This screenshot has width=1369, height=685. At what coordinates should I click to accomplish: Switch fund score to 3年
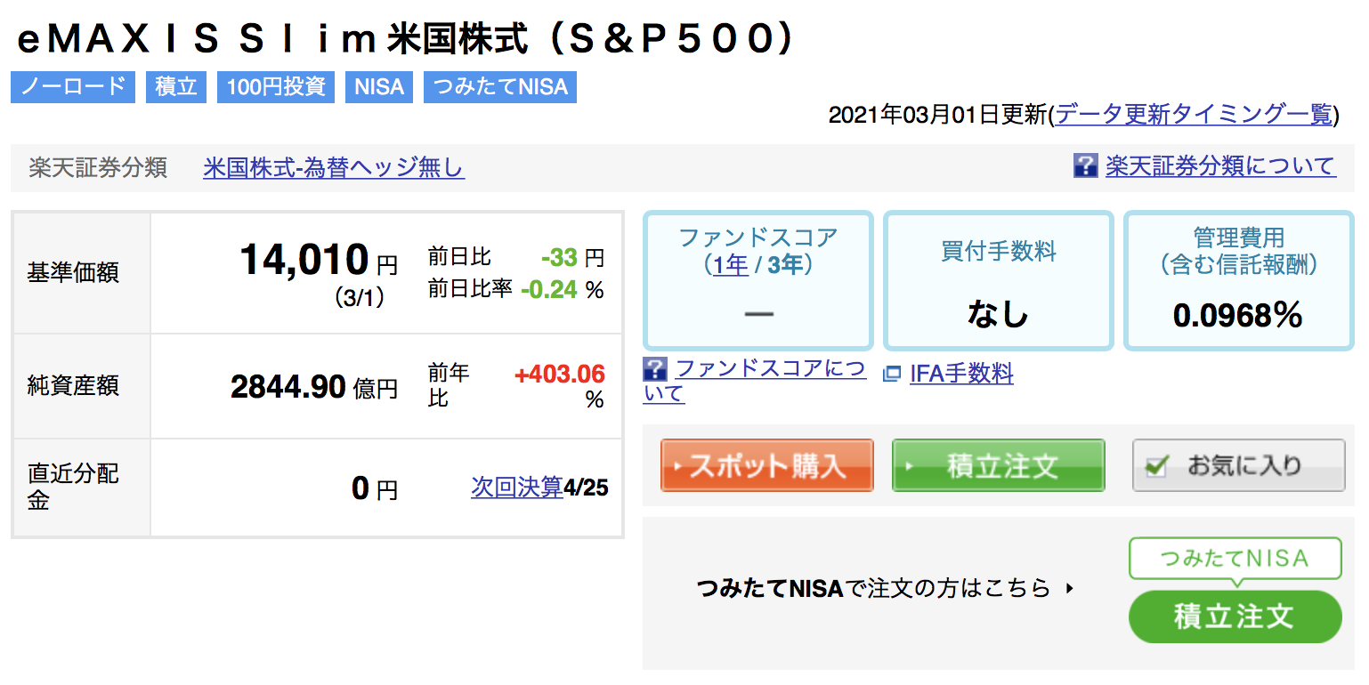click(x=785, y=265)
